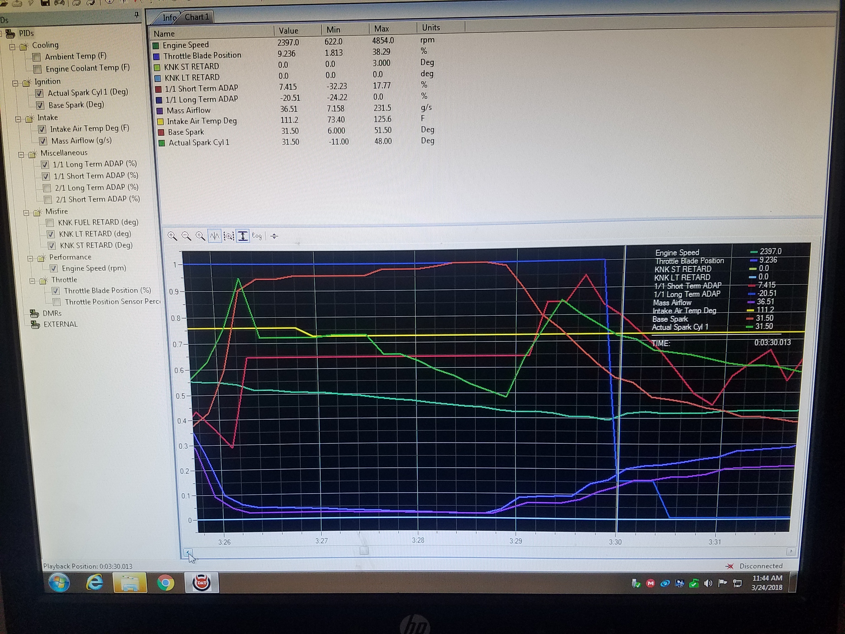This screenshot has width=845, height=634.
Task: Collapse the Miscellaneous tree group
Action: pos(21,154)
